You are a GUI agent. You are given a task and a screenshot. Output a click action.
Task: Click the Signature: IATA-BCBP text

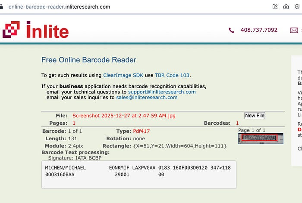point(75,158)
